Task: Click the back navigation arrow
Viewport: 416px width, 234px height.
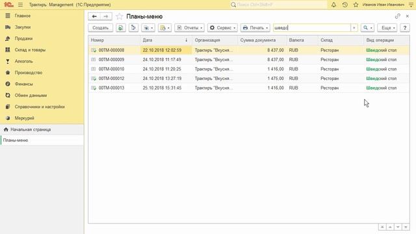Action: (x=94, y=16)
